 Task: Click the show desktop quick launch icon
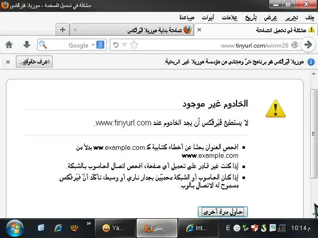tap(41, 228)
